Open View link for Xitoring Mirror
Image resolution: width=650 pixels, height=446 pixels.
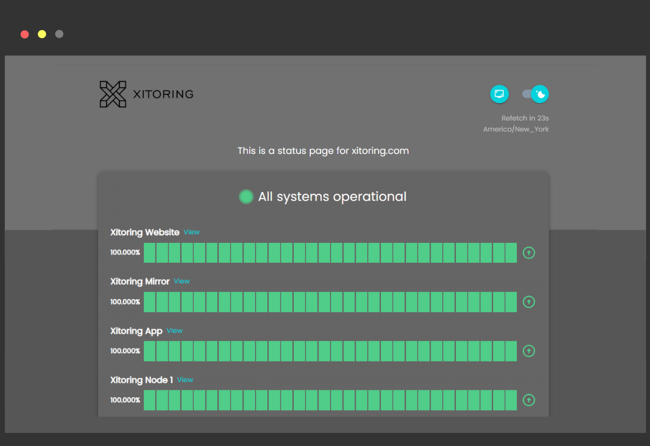click(181, 281)
